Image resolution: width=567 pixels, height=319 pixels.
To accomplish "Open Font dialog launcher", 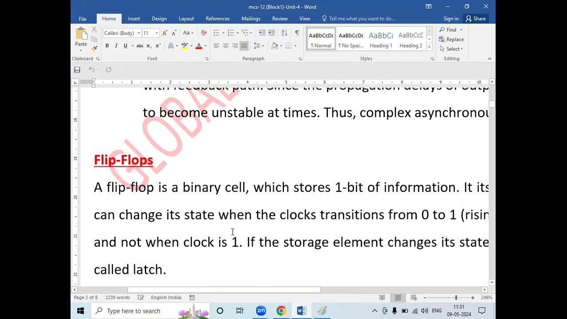I will [x=207, y=59].
